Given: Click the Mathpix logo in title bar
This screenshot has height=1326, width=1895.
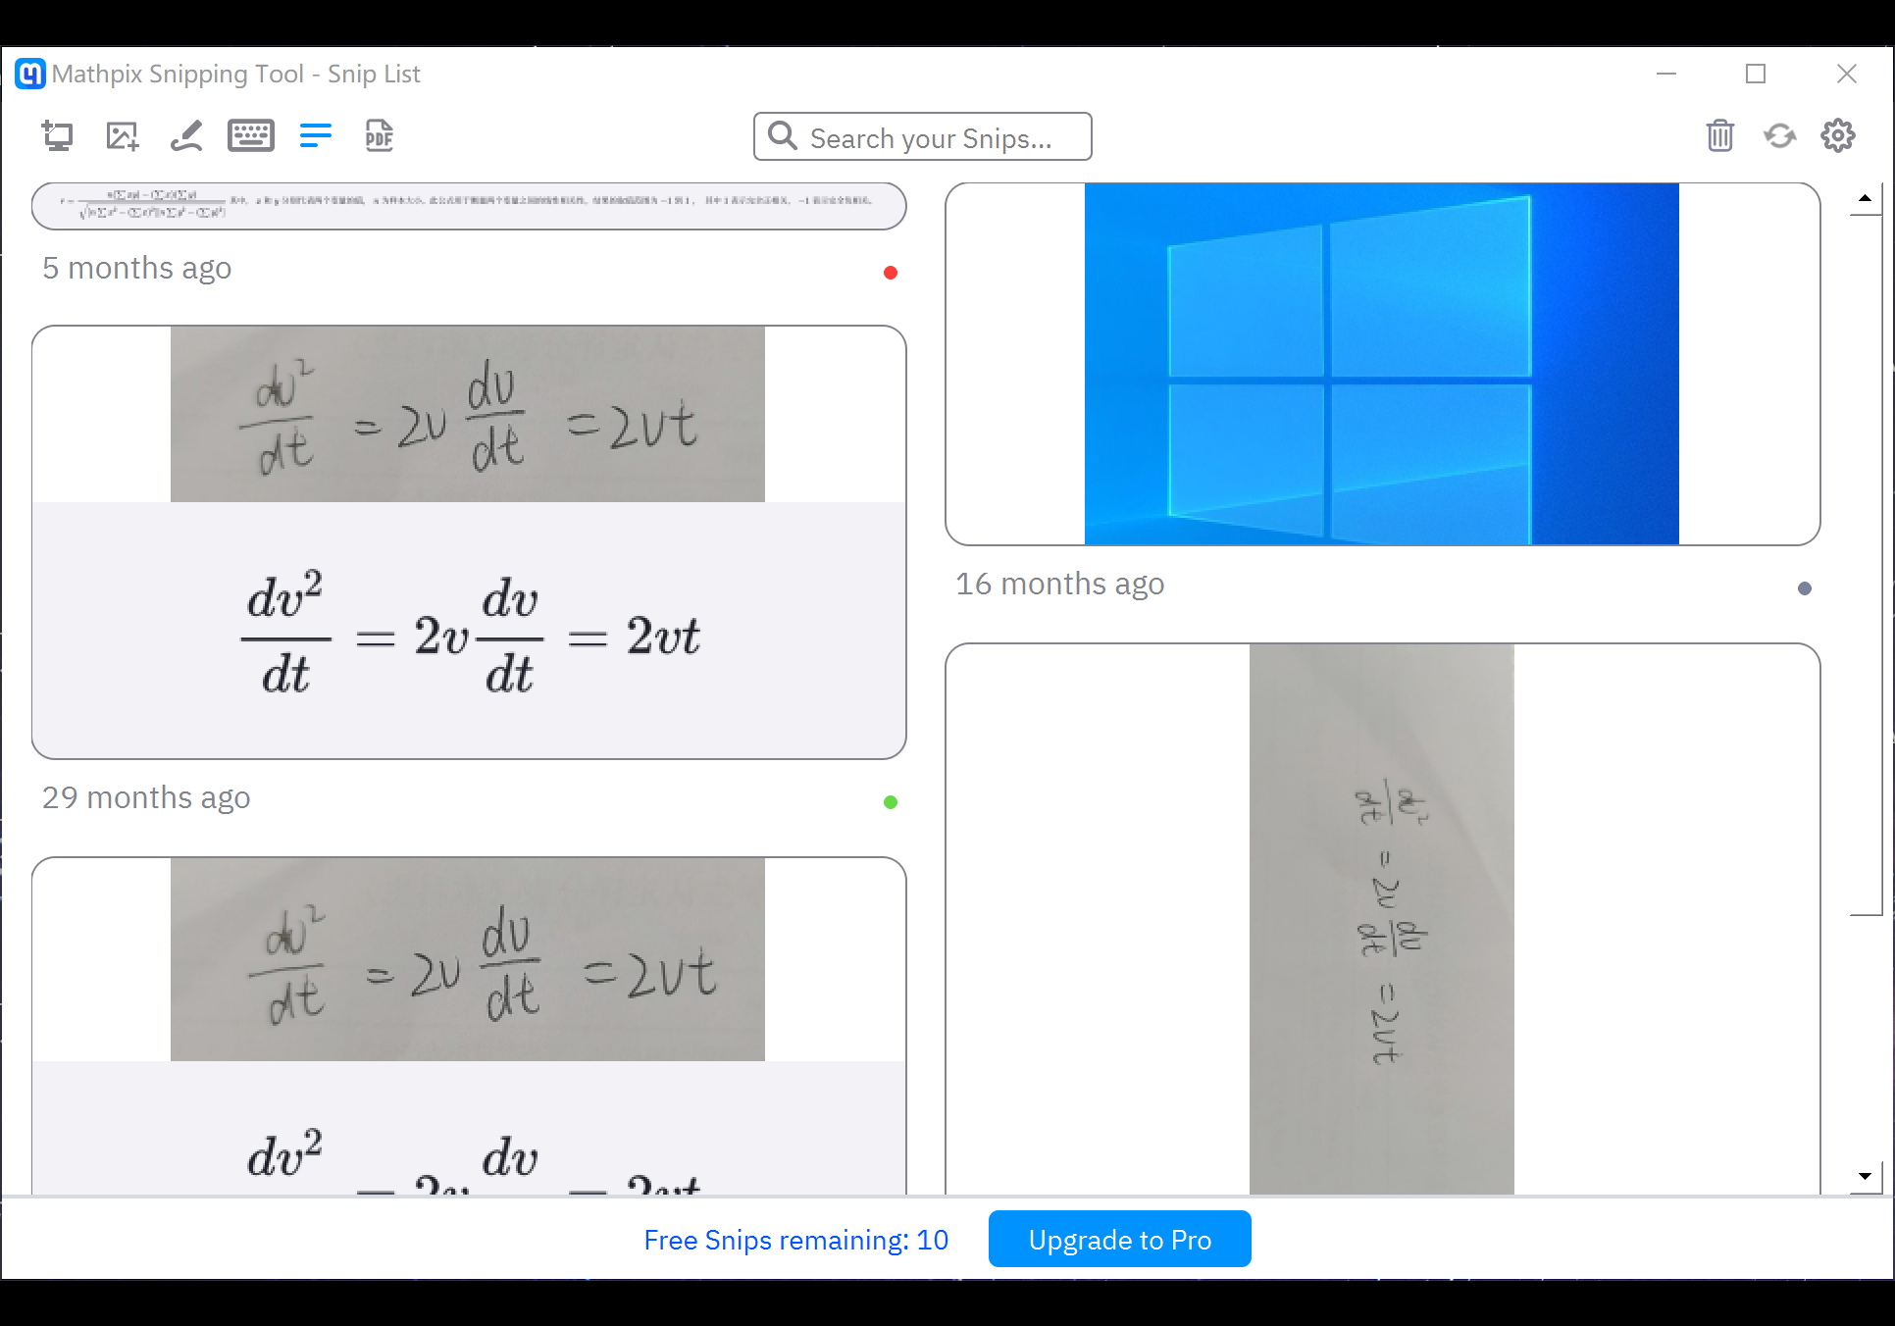Looking at the screenshot, I should [x=30, y=74].
